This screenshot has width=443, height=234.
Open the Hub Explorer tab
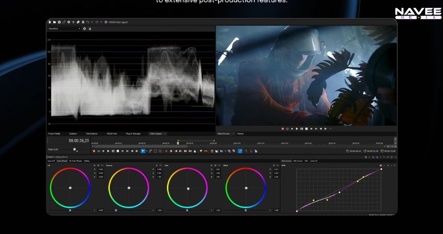pos(92,134)
